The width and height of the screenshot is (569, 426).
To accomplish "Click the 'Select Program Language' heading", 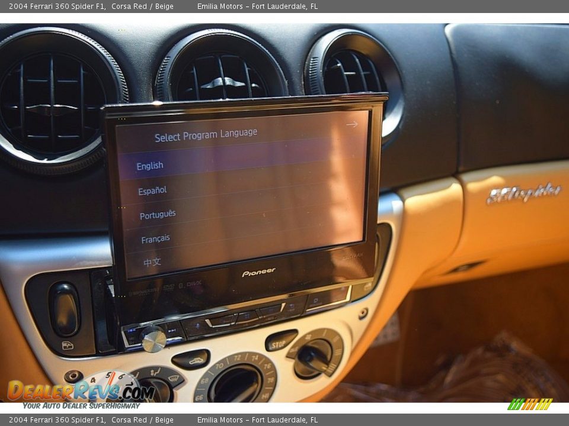I will tap(206, 135).
